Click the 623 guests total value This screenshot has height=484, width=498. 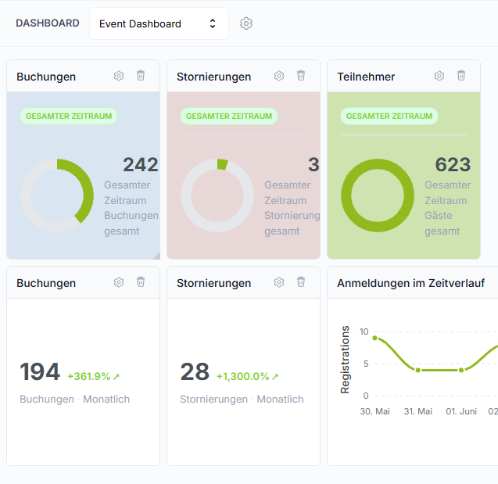pyautogui.click(x=453, y=164)
